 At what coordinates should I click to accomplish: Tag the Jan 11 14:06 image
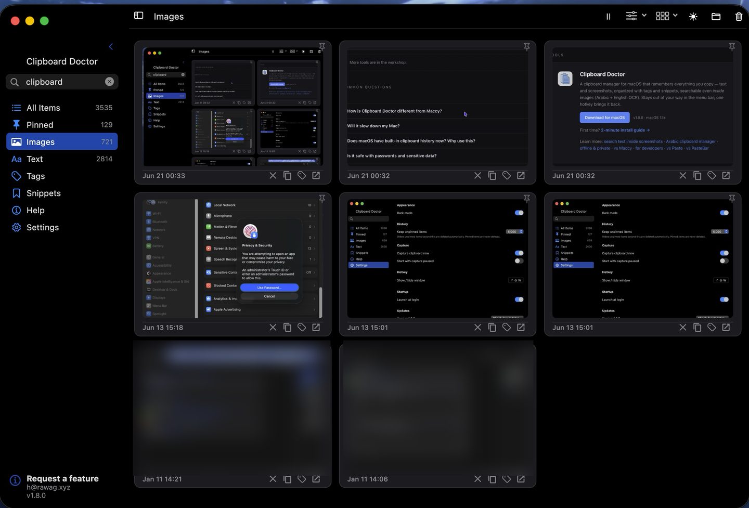point(507,479)
